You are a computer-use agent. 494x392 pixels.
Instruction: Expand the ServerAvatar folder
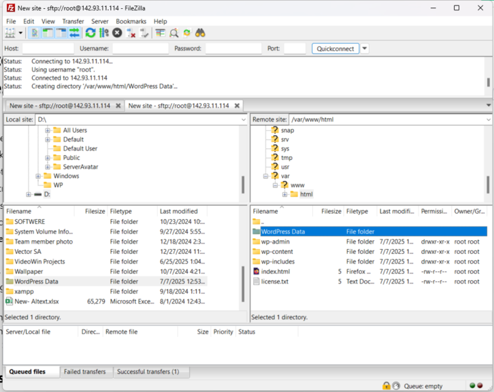coord(47,167)
